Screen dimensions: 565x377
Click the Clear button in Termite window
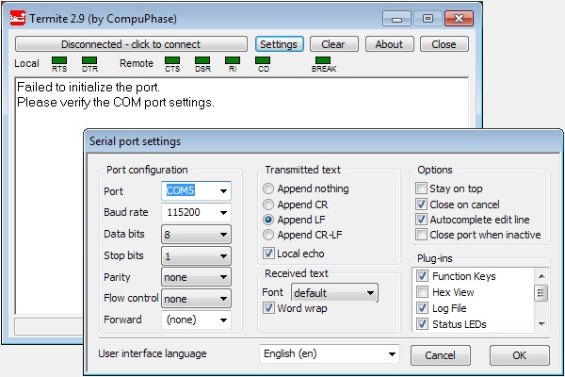(x=333, y=44)
